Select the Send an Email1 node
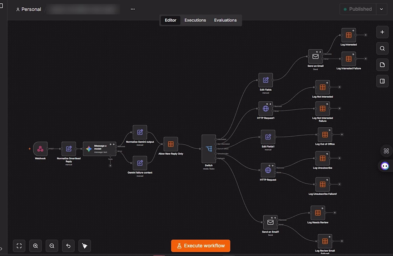 [270, 222]
